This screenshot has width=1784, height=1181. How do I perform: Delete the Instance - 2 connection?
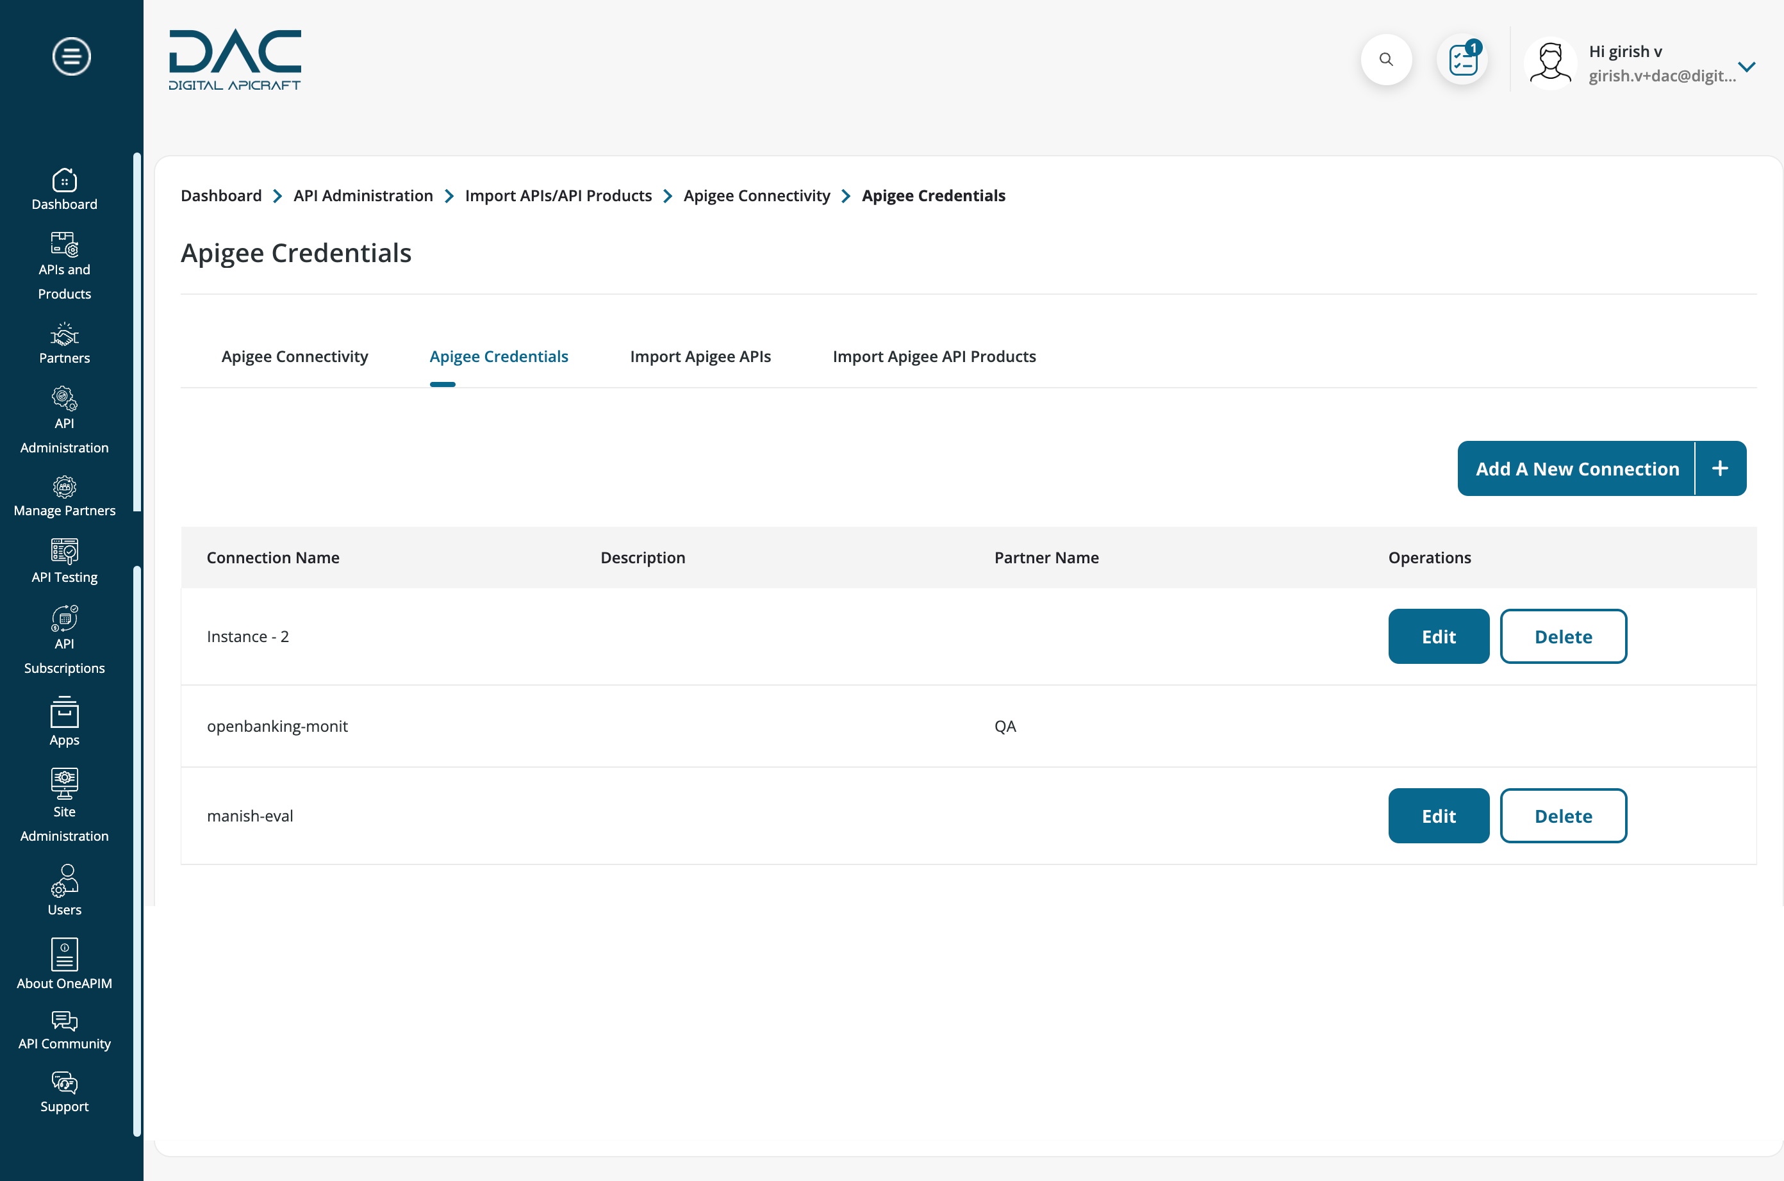[1564, 636]
